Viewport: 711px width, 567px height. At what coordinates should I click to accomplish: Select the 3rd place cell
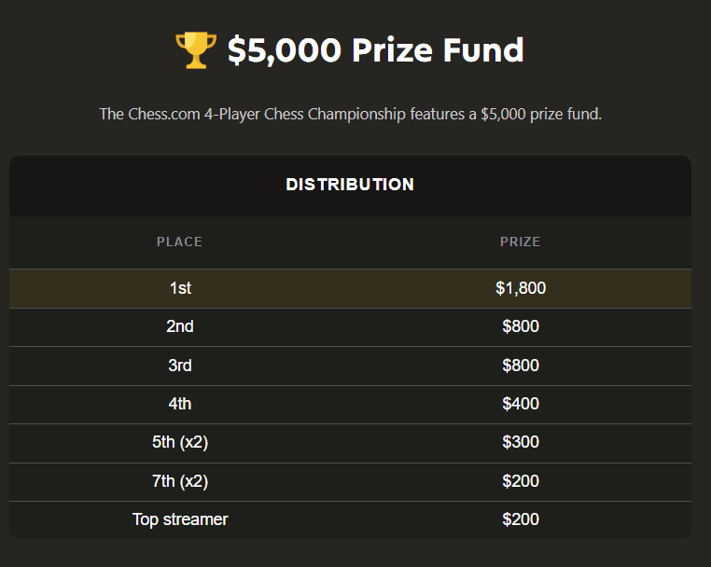tap(180, 366)
